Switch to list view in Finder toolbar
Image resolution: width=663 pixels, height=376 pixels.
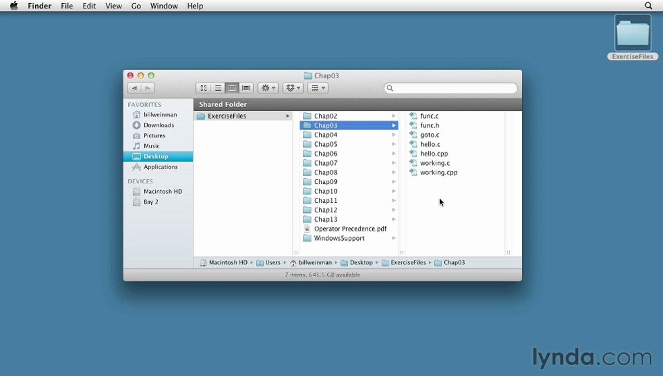[218, 88]
